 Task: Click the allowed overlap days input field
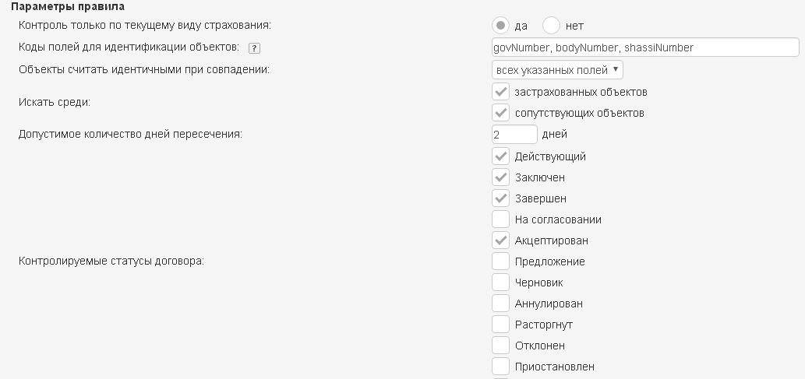coord(514,134)
